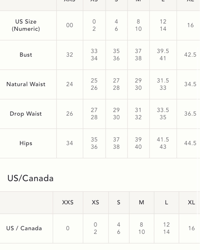The width and height of the screenshot is (200, 250).
Task: Click XL header in US/Canada table
Action: coord(191,202)
